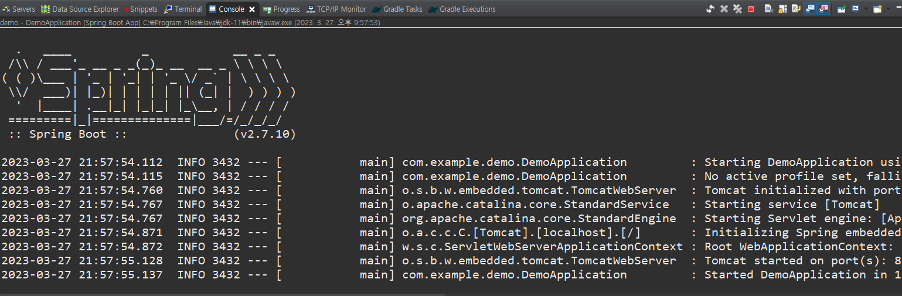The image size is (902, 296).
Task: Open the Gradle Executions tab
Action: pos(462,9)
